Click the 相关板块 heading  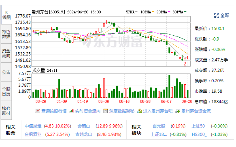coord(137,130)
